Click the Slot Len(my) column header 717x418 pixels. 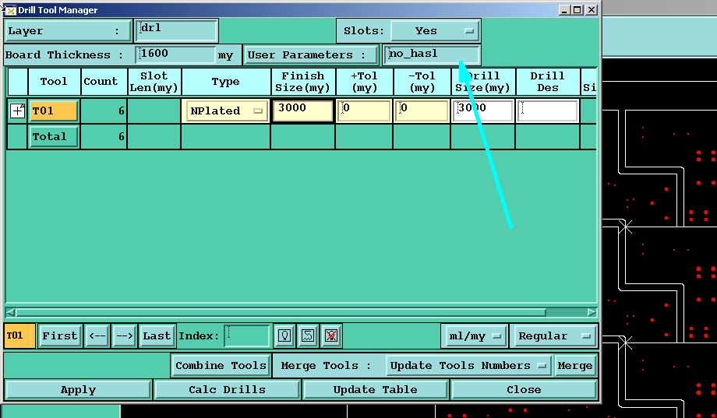tap(154, 82)
